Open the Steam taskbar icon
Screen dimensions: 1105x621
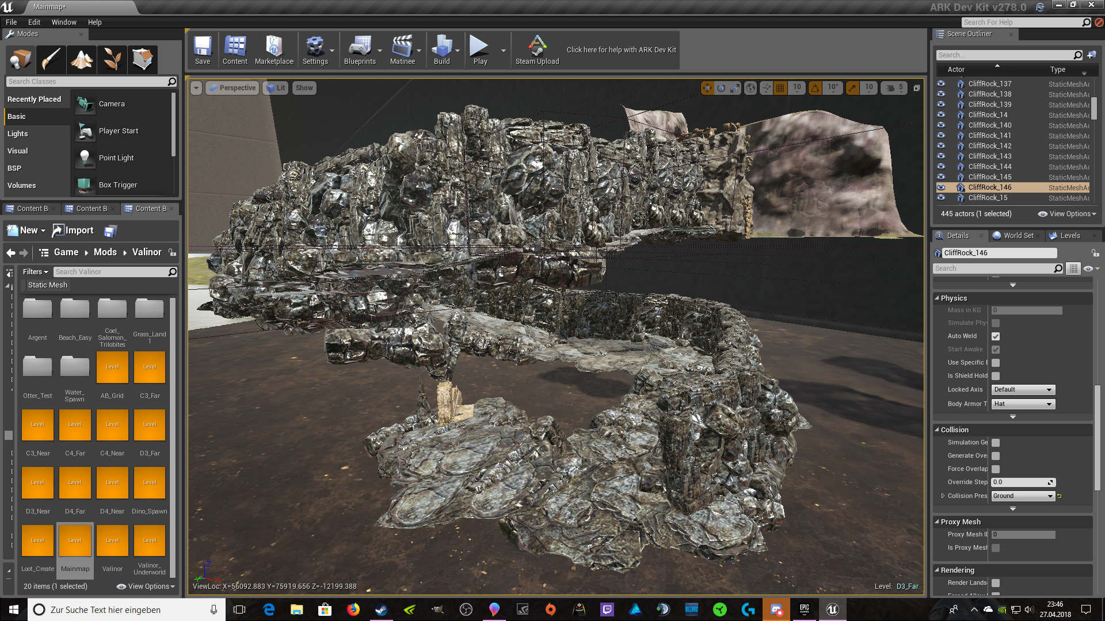(381, 609)
